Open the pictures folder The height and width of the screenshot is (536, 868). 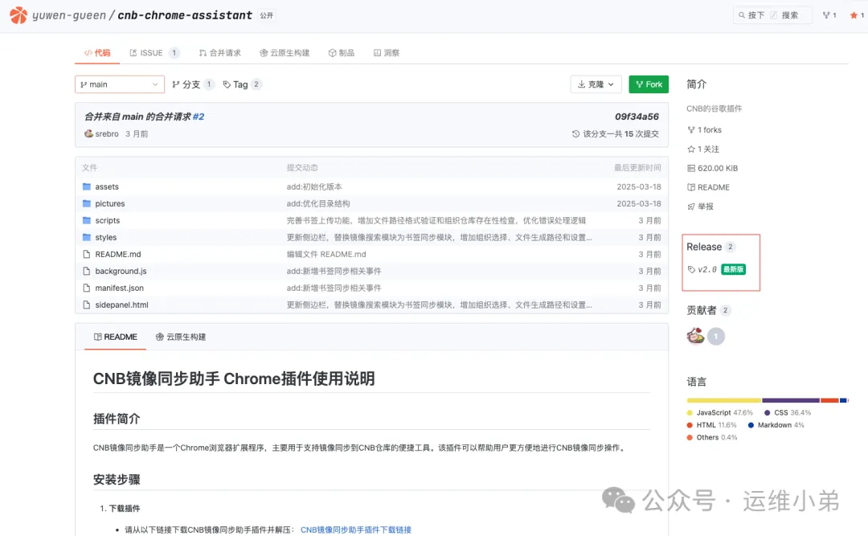(x=109, y=203)
